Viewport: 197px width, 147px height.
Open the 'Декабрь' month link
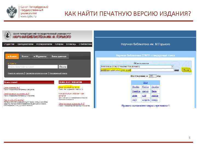(x=136, y=87)
